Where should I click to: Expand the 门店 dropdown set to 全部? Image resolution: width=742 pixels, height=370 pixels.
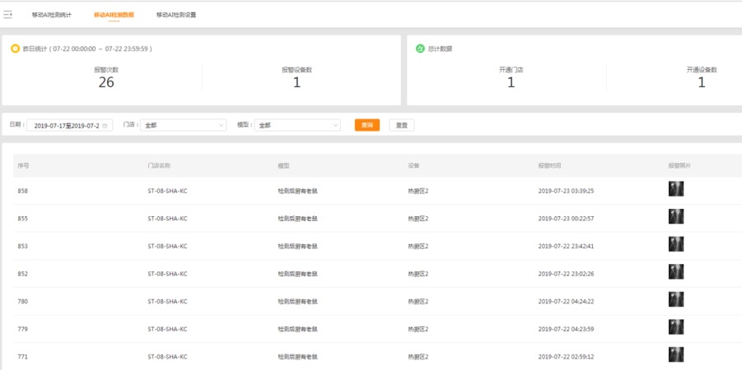tap(183, 125)
